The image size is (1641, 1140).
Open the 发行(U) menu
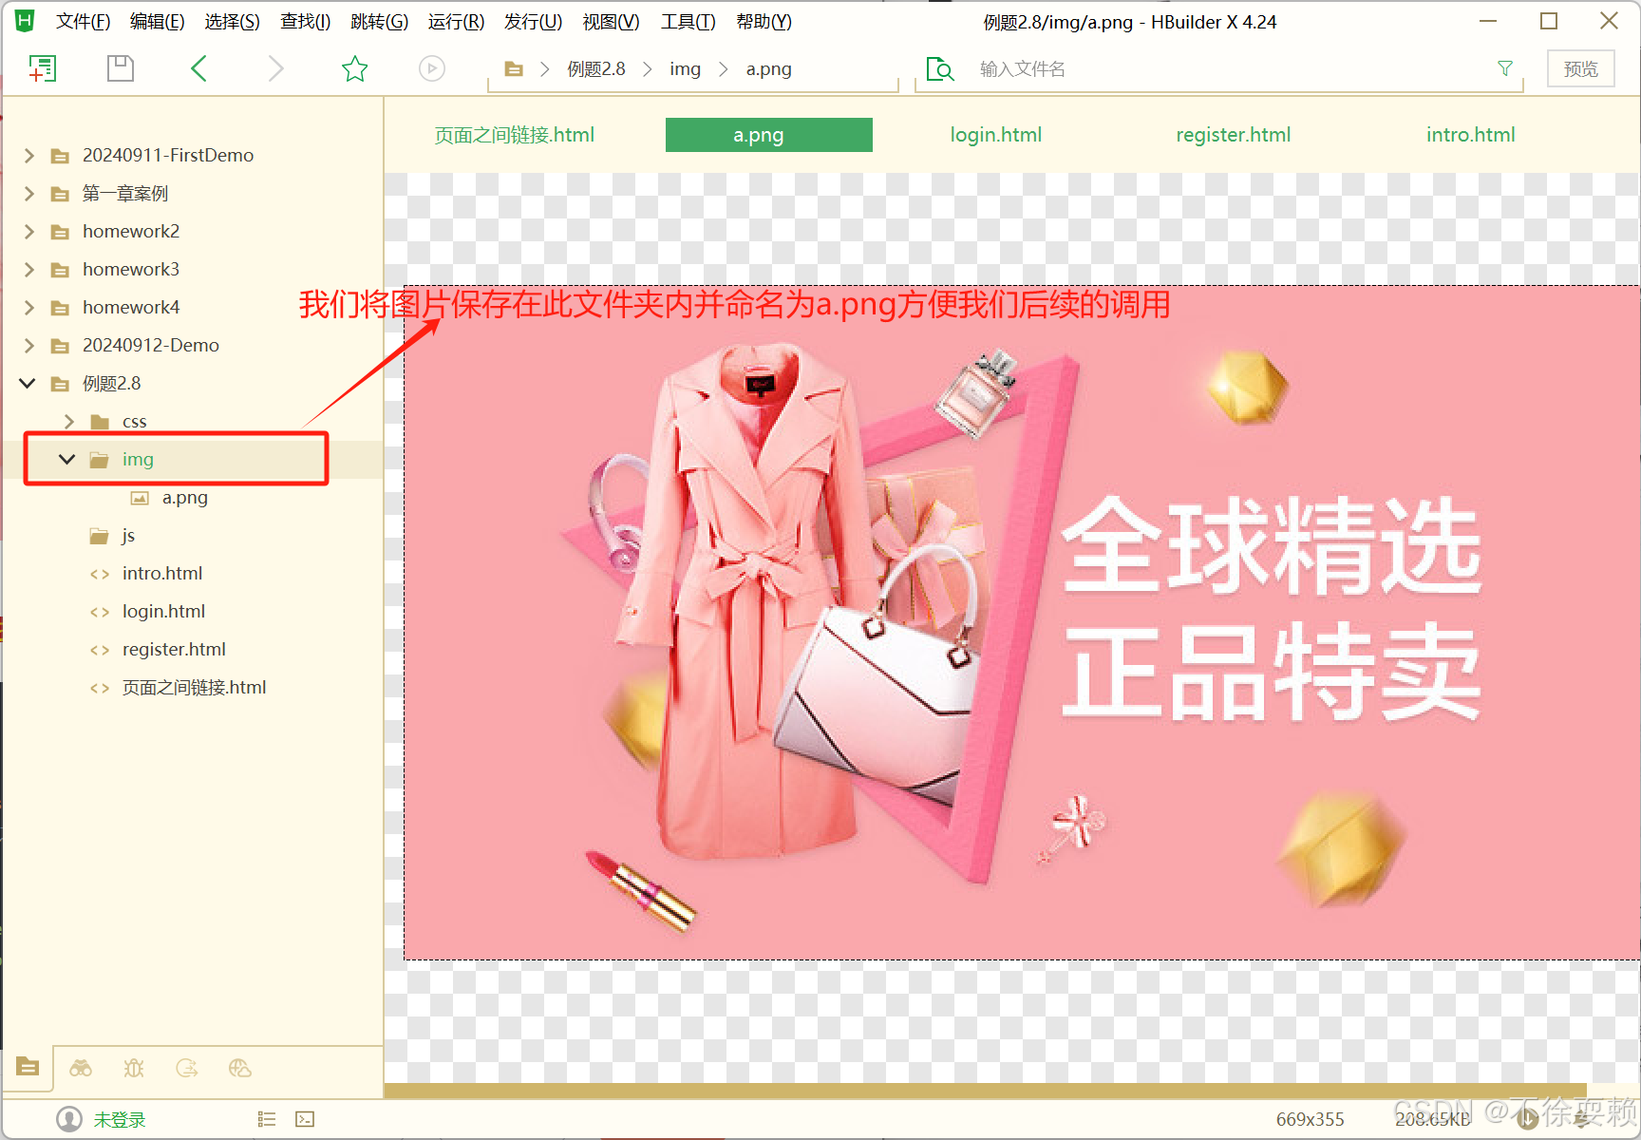tap(533, 21)
